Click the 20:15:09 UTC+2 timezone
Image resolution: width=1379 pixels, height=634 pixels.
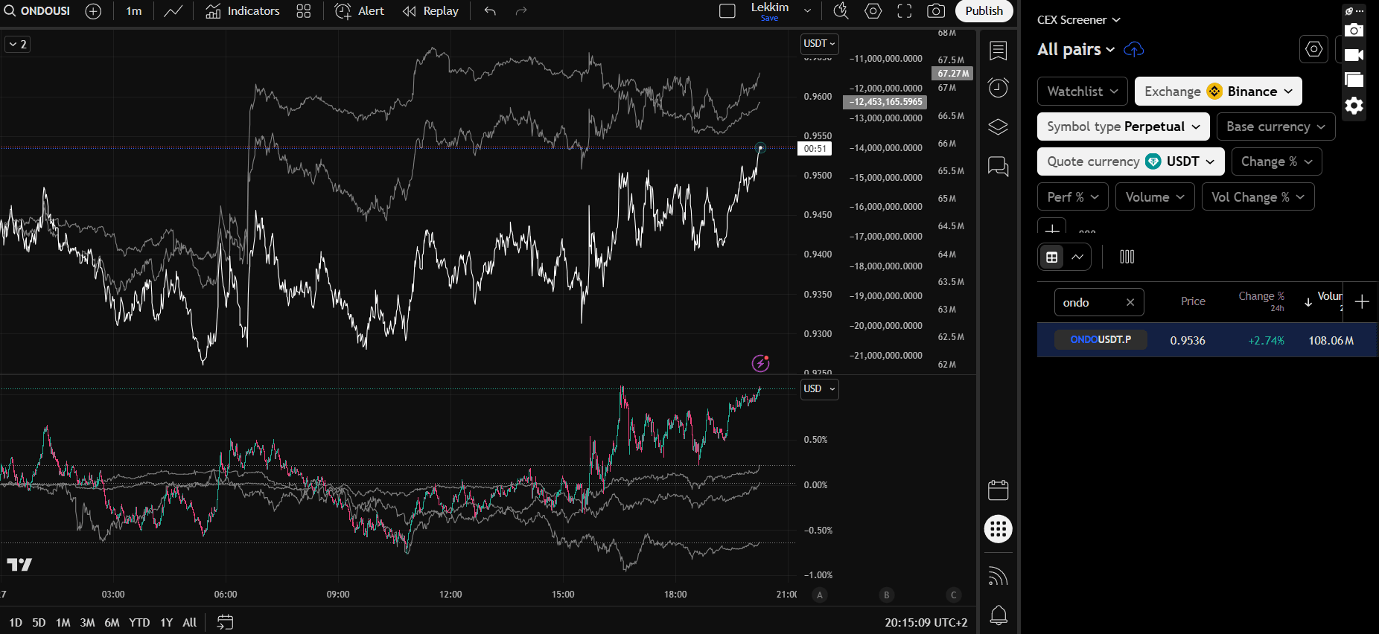926,622
